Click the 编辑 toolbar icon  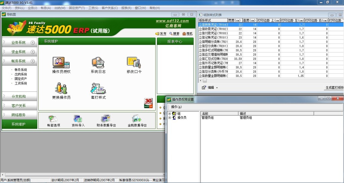click(204, 87)
